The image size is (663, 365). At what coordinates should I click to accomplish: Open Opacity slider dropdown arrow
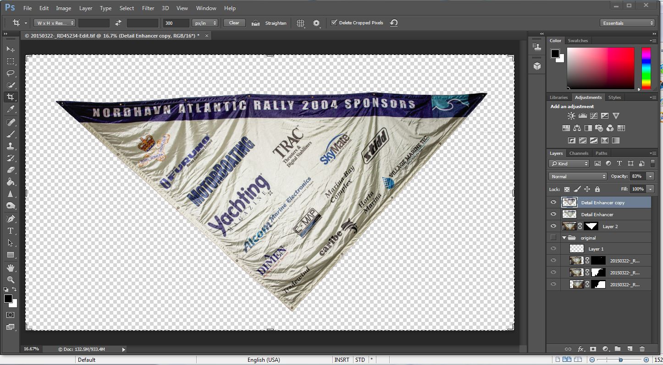pos(650,176)
